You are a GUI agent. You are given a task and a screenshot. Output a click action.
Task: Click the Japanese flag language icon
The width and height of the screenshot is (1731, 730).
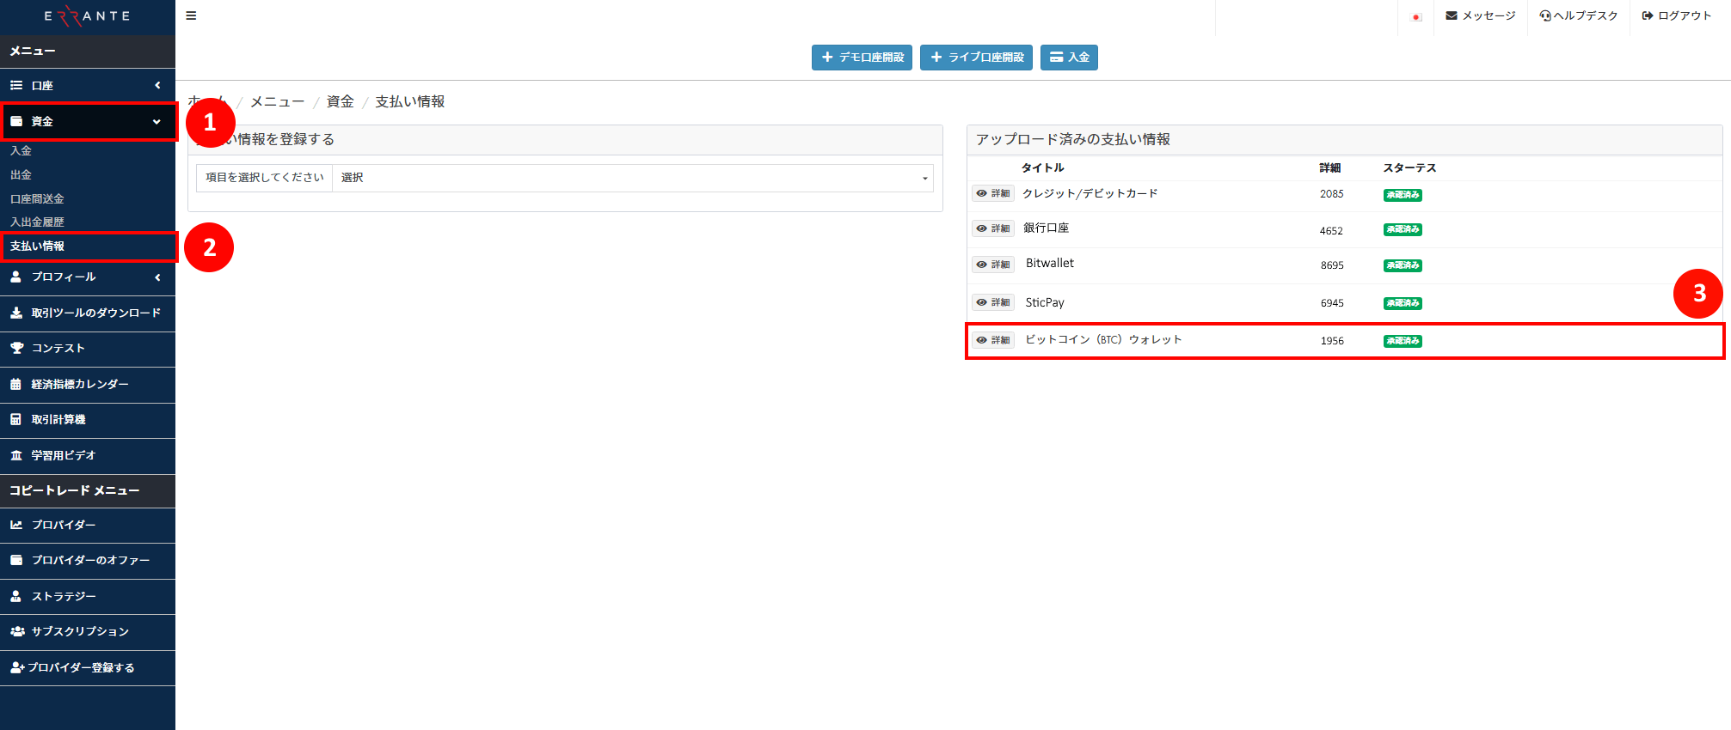click(1416, 16)
